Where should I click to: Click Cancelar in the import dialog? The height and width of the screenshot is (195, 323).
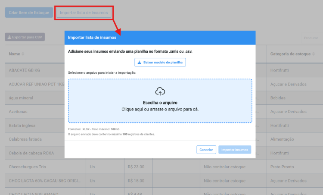point(206,150)
